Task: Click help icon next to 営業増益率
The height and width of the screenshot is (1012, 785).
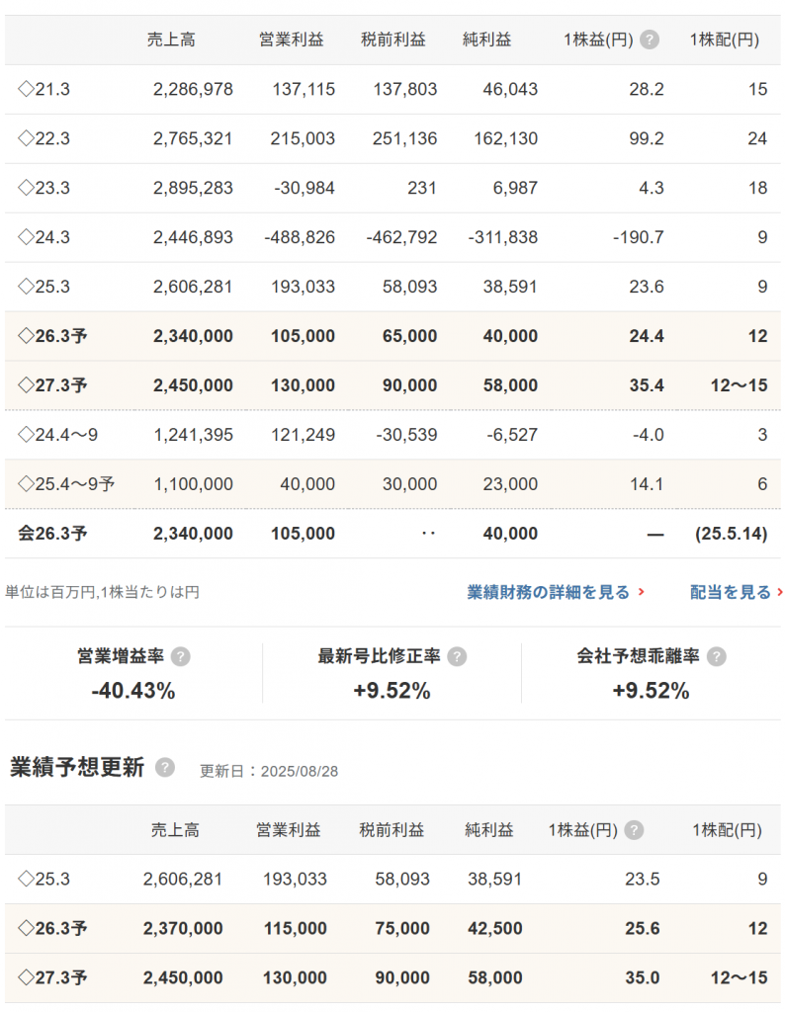Action: point(181,657)
